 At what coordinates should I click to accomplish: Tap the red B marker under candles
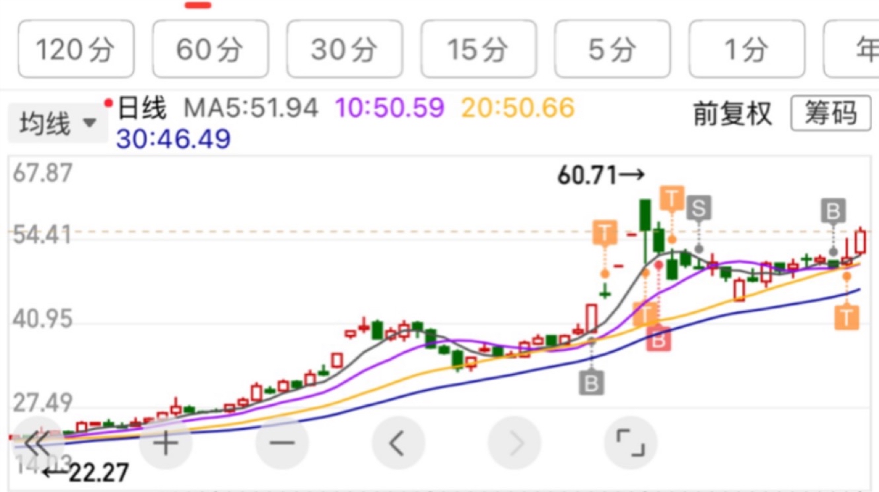pos(658,340)
